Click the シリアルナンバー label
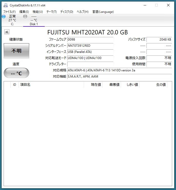 [x=56, y=46]
